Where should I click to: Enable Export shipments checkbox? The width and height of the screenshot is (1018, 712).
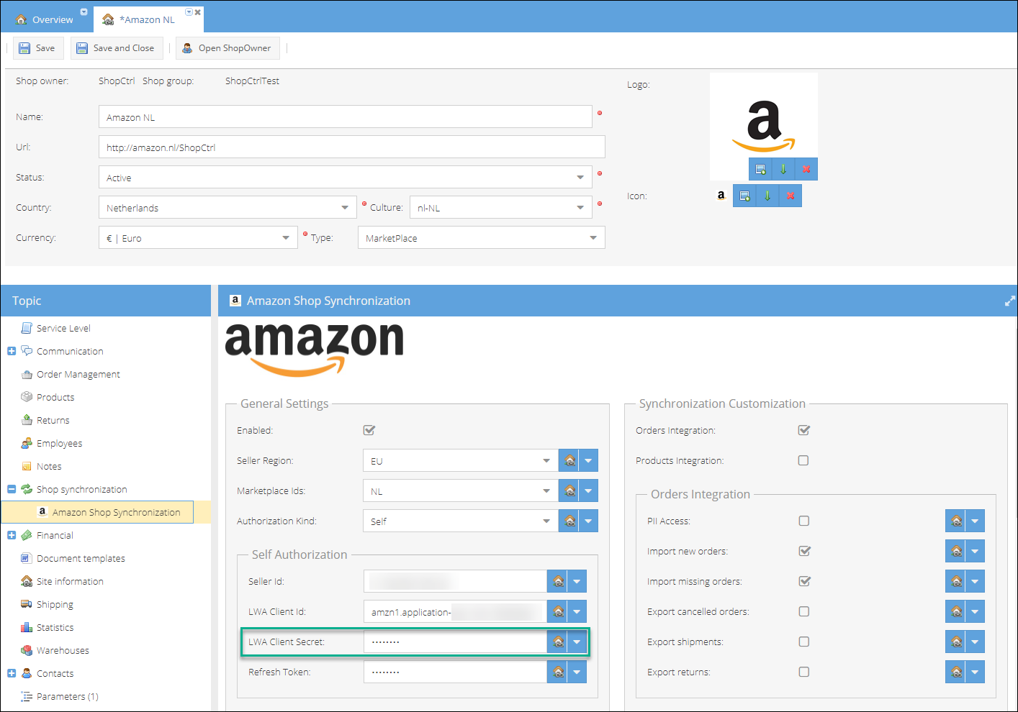tap(804, 642)
